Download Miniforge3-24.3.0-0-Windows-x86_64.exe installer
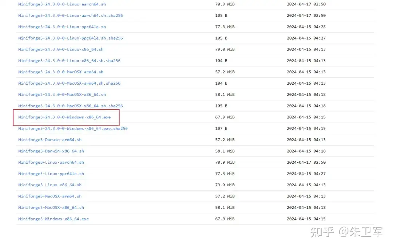This screenshot has height=248, width=393. (64, 117)
